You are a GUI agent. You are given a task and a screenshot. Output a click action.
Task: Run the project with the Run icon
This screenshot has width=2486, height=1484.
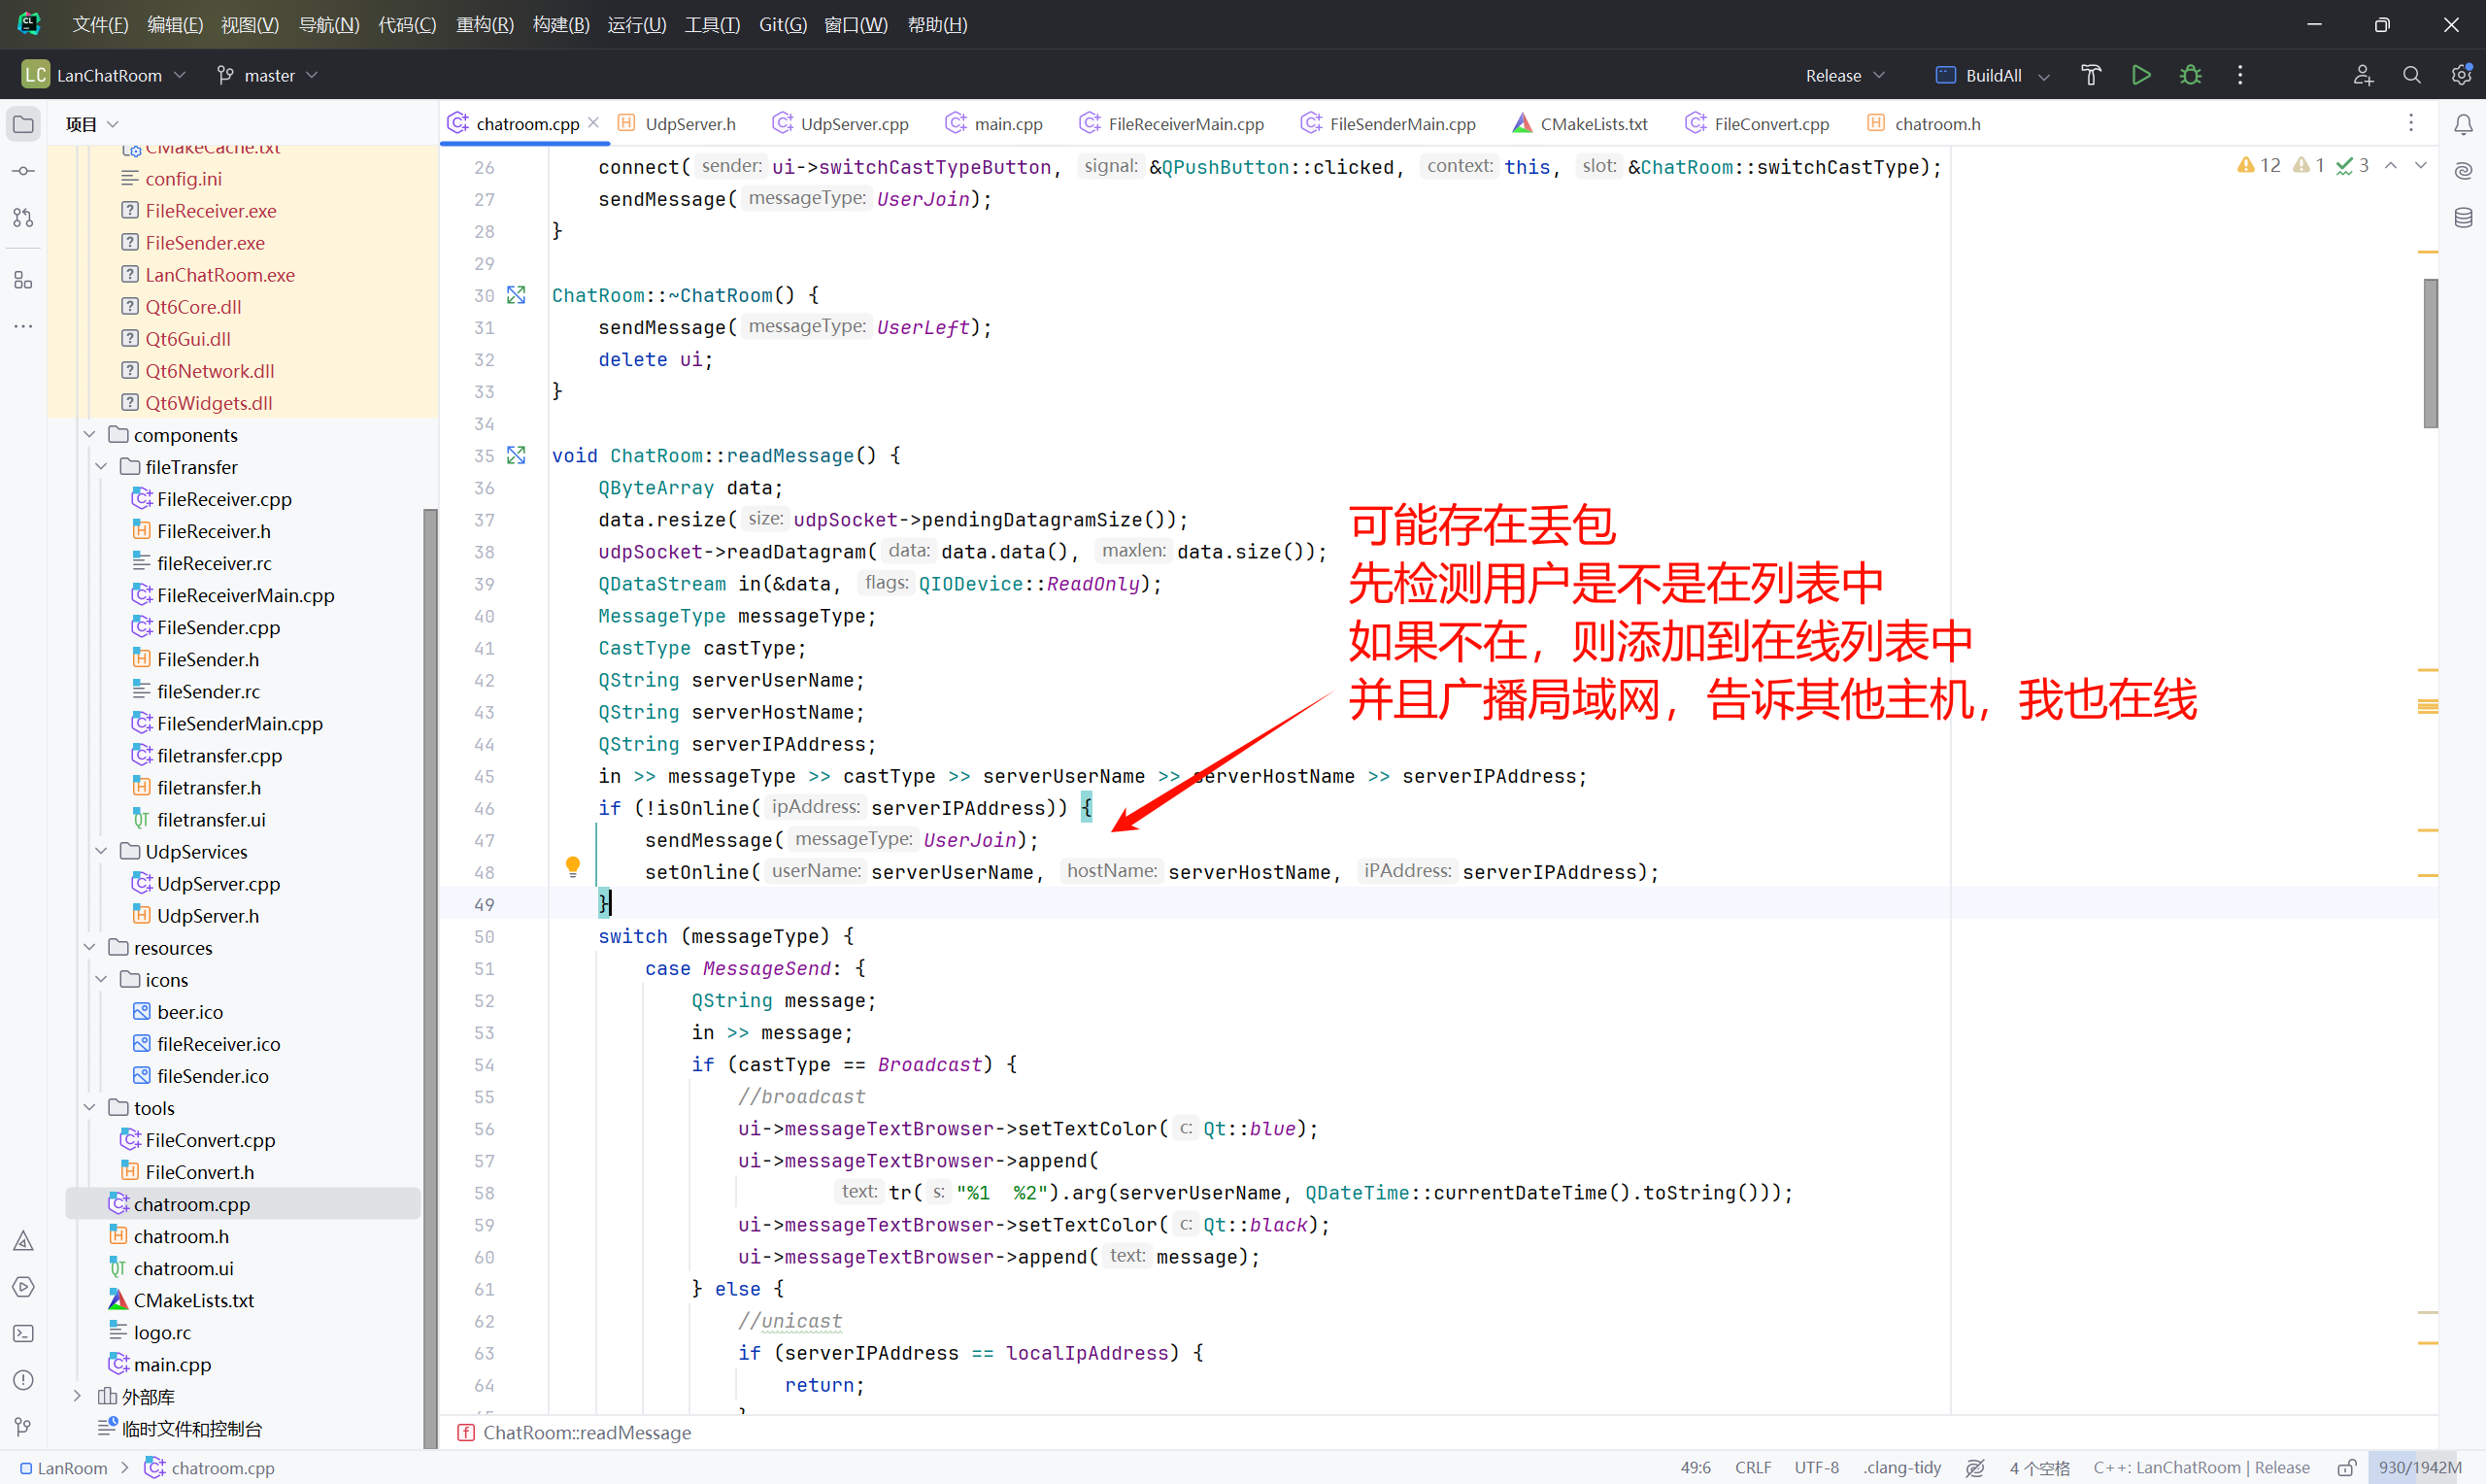tap(2140, 75)
